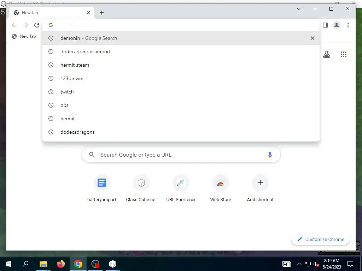Start voice search with the microphone icon
This screenshot has height=271, width=362.
[270, 155]
